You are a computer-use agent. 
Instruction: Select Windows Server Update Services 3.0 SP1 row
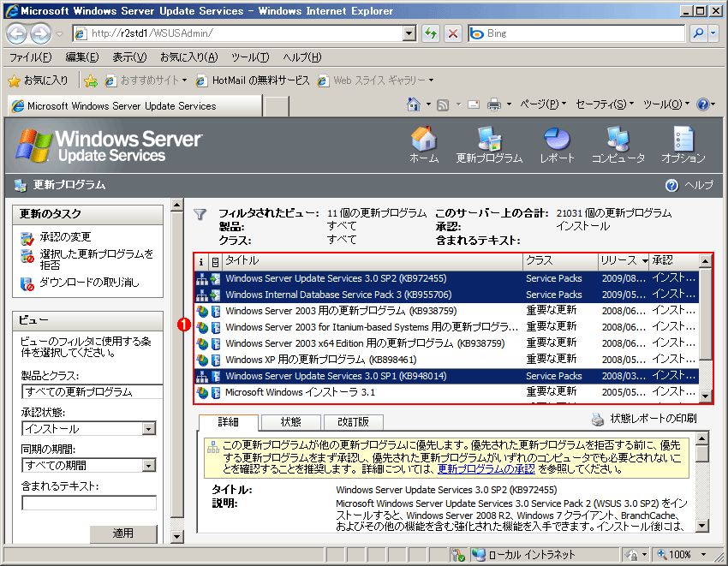click(x=446, y=376)
